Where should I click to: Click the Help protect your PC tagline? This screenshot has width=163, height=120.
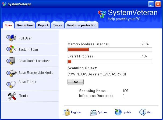124,19
